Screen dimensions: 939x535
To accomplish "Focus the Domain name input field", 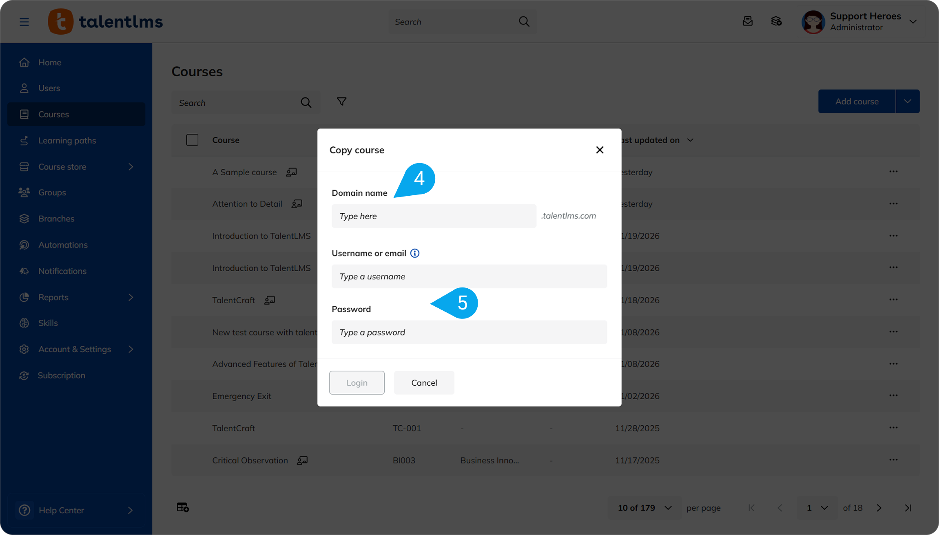I will coord(434,216).
